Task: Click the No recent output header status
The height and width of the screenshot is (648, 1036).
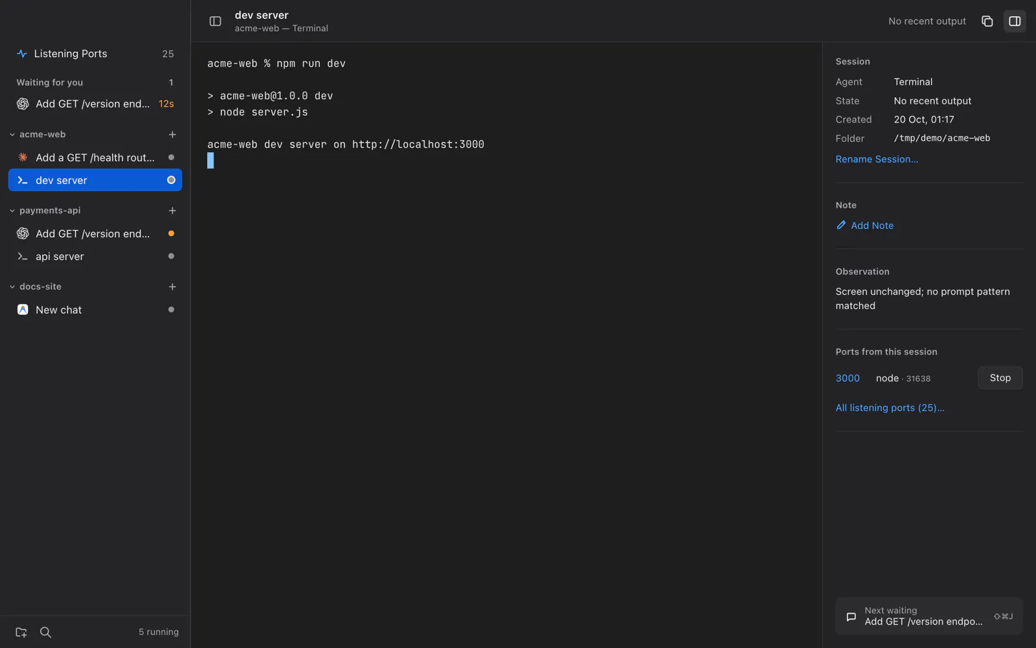Action: coord(927,21)
